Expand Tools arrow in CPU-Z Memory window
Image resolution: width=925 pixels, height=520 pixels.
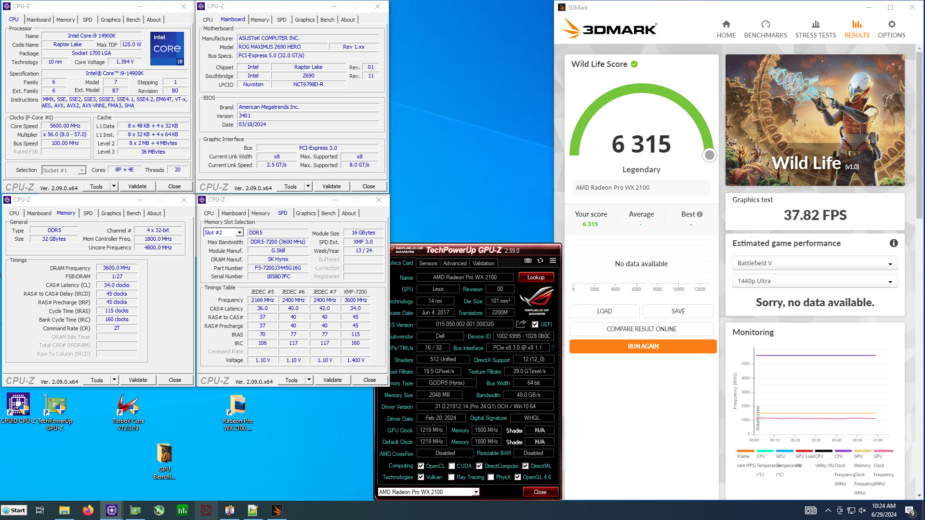pyautogui.click(x=115, y=380)
